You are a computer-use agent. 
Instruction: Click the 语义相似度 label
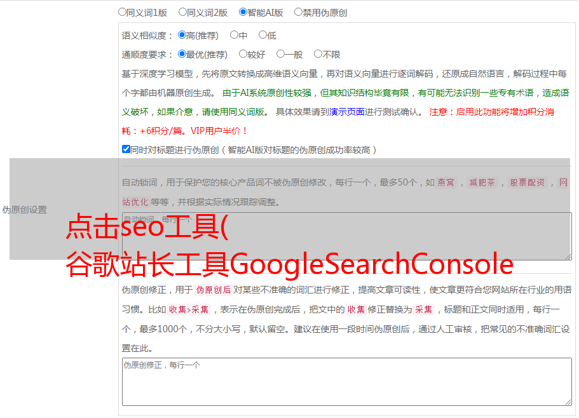click(x=147, y=36)
